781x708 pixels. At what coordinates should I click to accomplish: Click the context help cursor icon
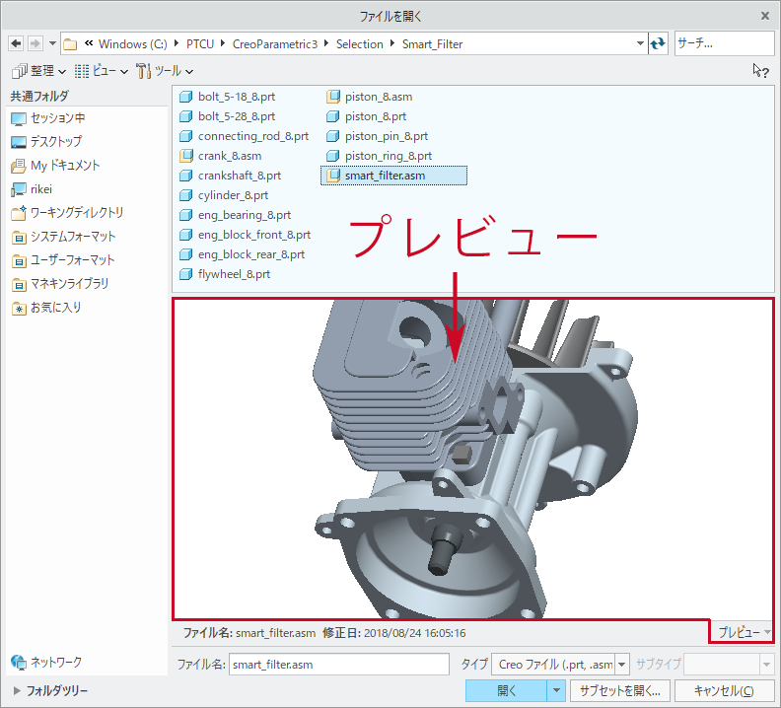(x=759, y=71)
